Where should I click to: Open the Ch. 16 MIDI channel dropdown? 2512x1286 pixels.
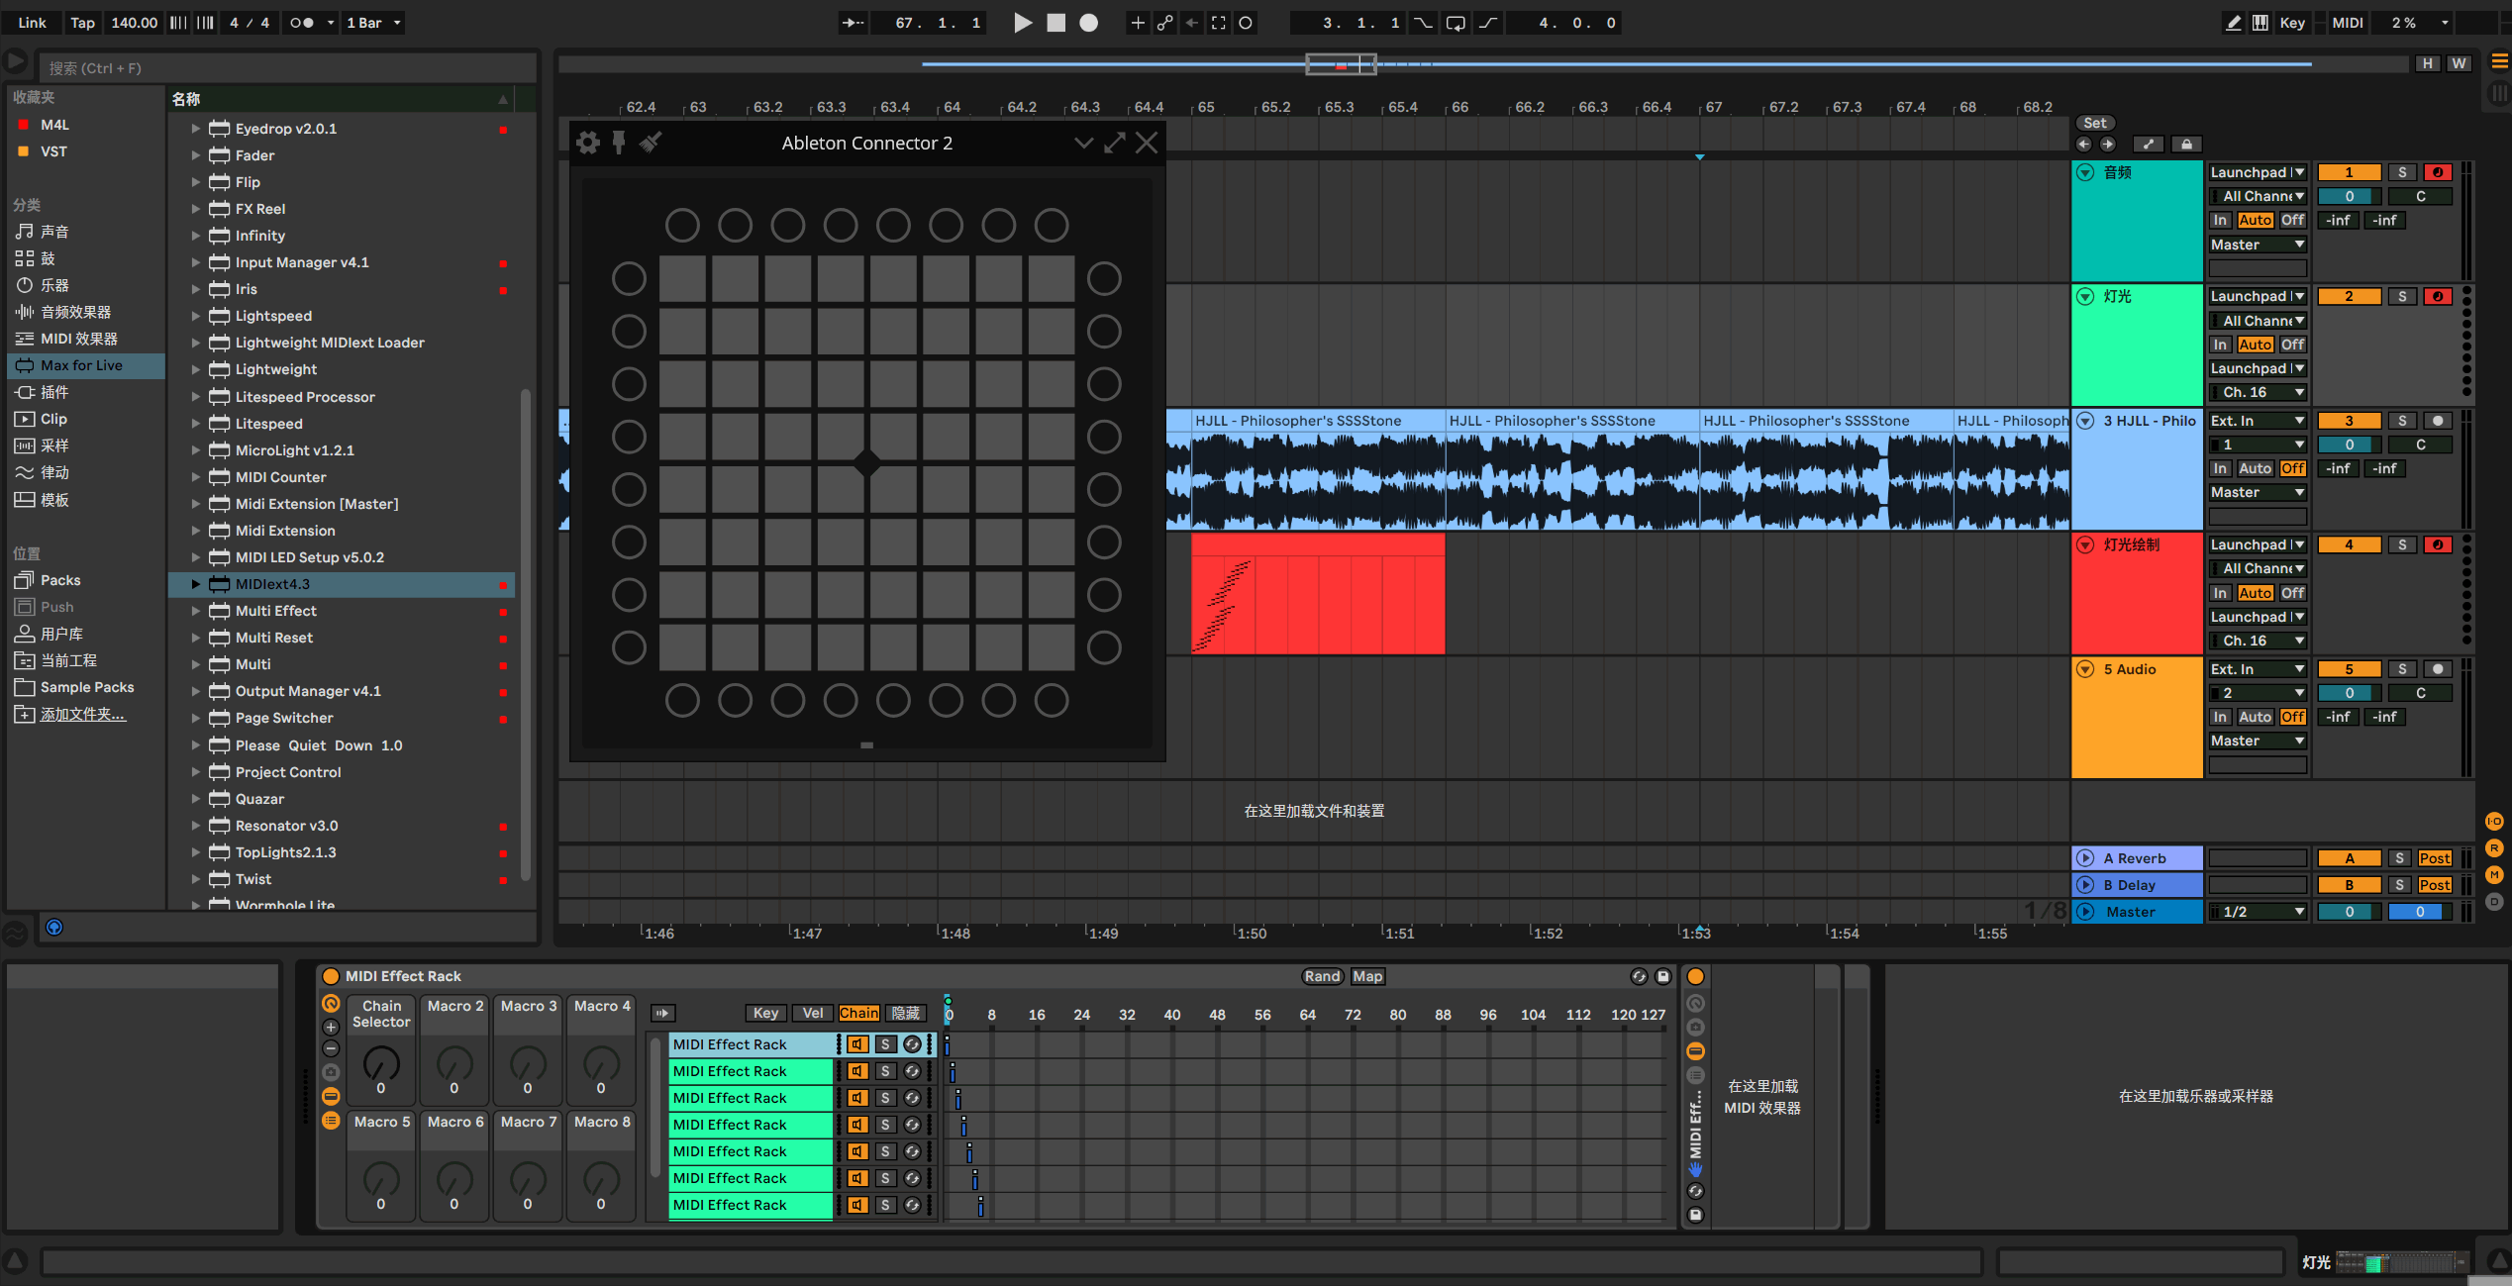(2258, 392)
